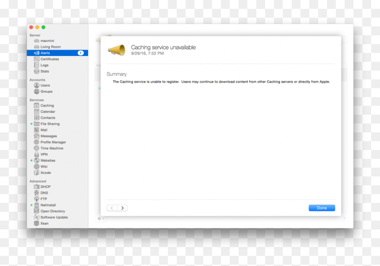
Task: Open the Profile Manager icon
Action: (37, 142)
